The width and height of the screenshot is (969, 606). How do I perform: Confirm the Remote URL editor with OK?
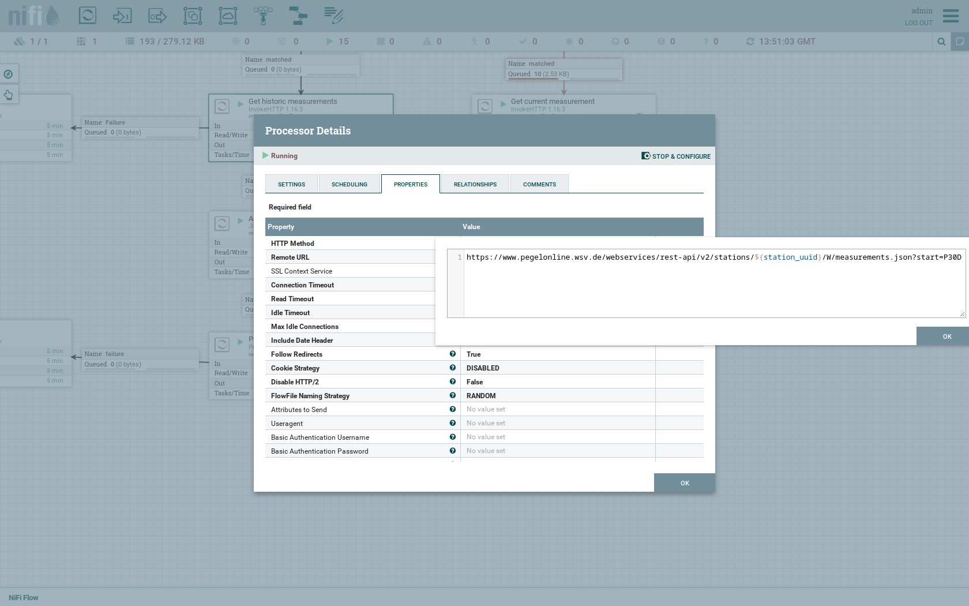(x=947, y=336)
